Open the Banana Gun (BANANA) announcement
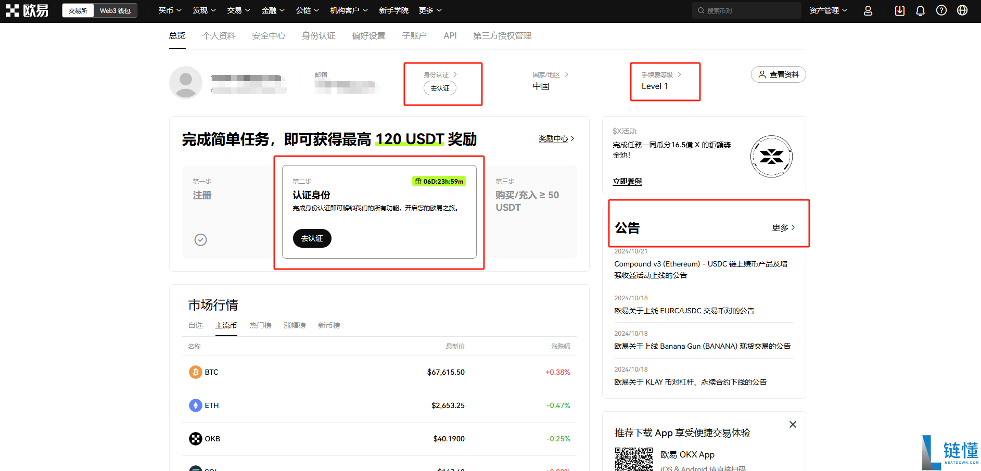The height and width of the screenshot is (471, 981). 702,346
